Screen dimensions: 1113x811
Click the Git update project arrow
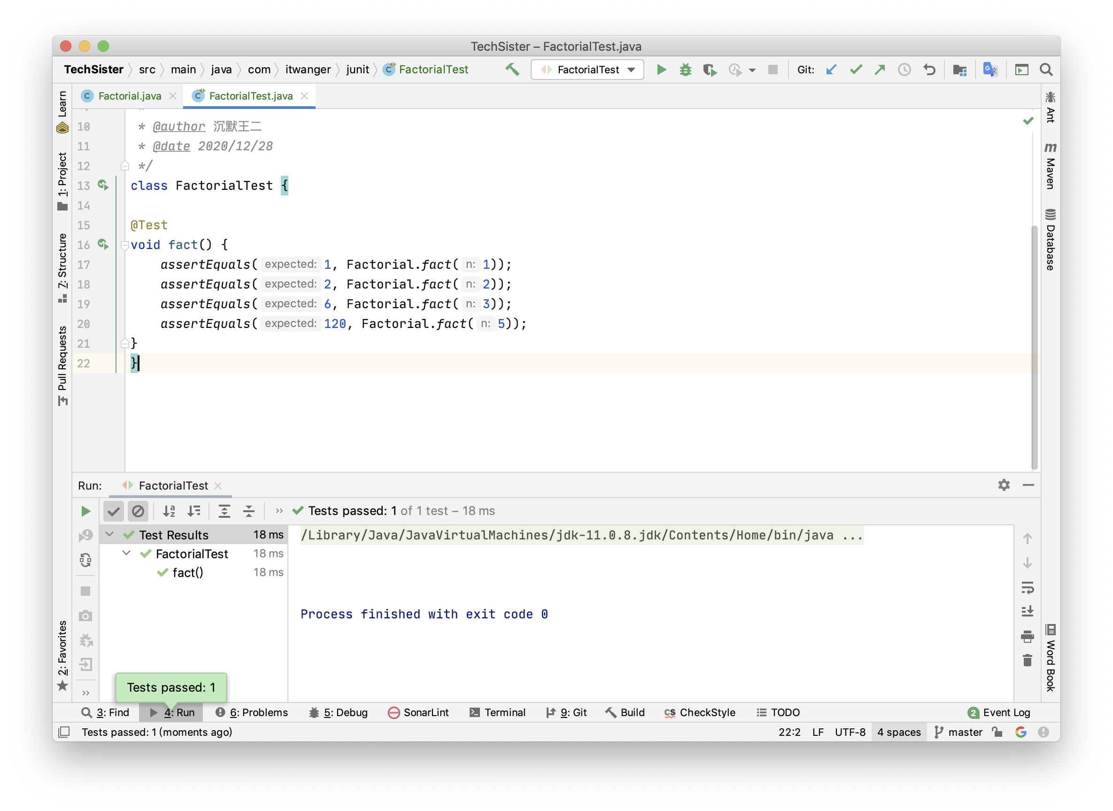click(x=831, y=70)
